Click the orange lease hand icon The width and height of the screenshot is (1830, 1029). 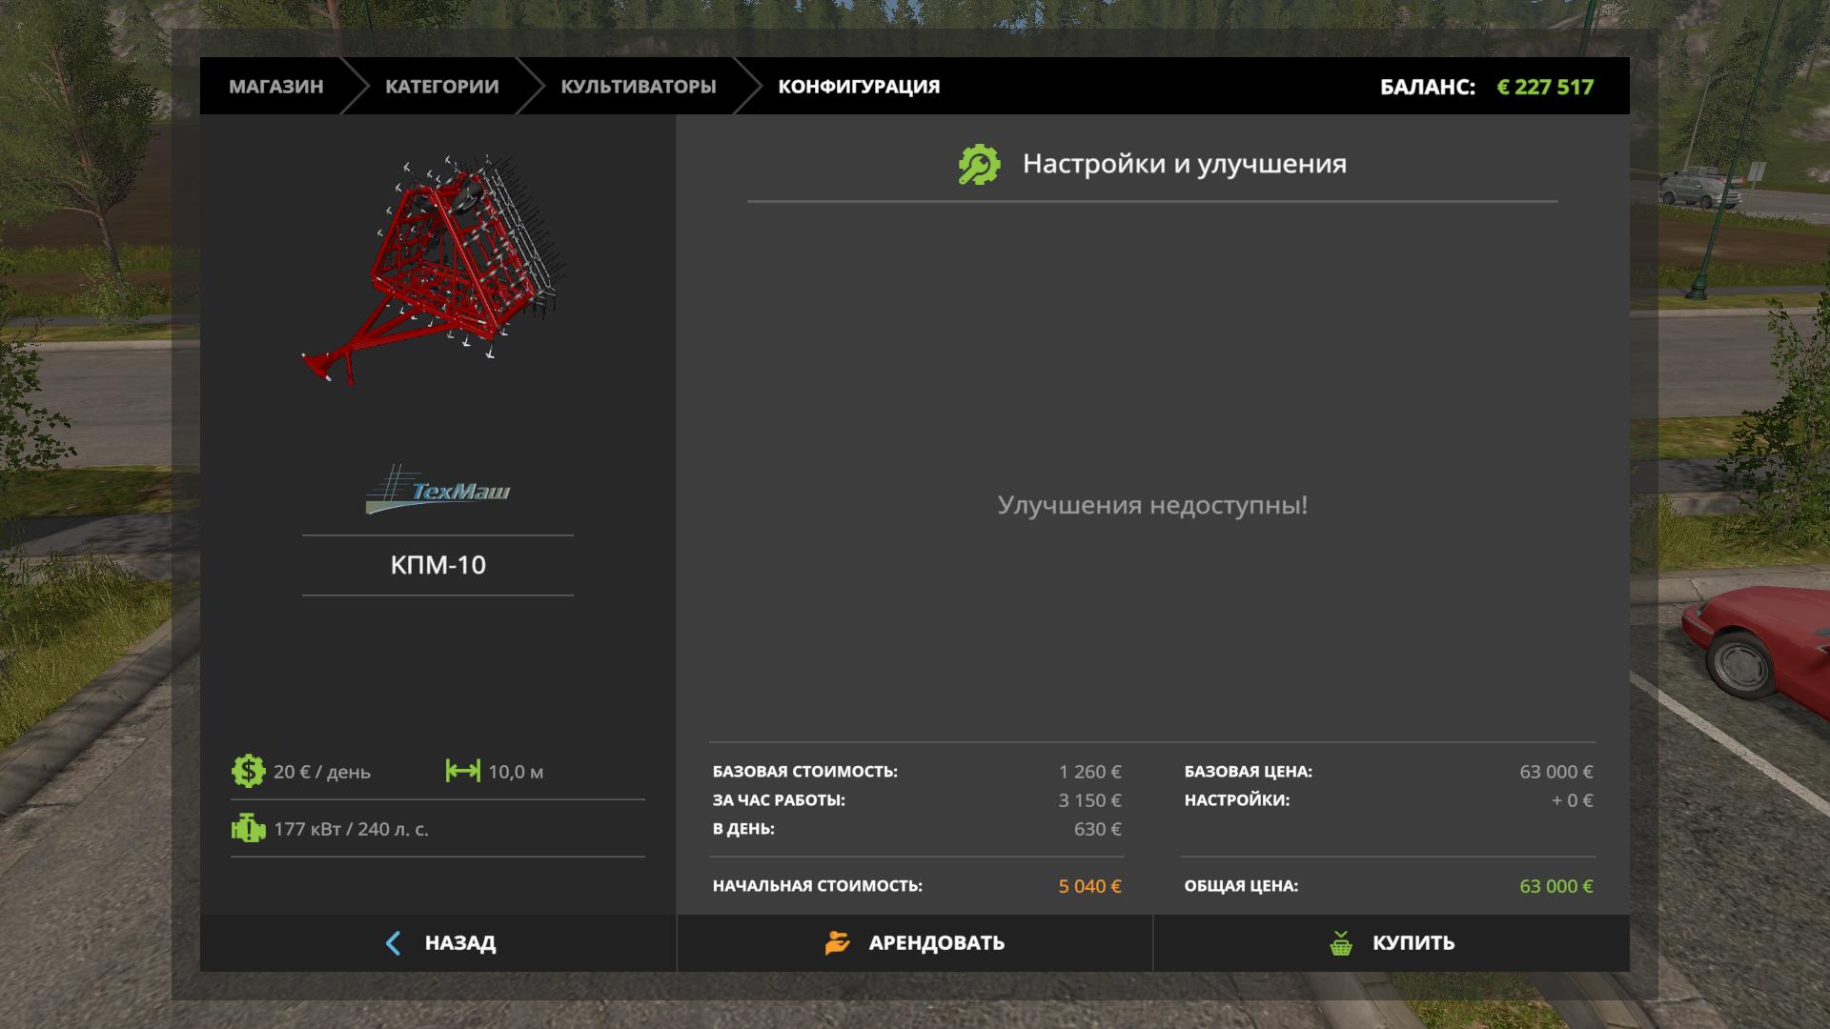click(x=837, y=943)
